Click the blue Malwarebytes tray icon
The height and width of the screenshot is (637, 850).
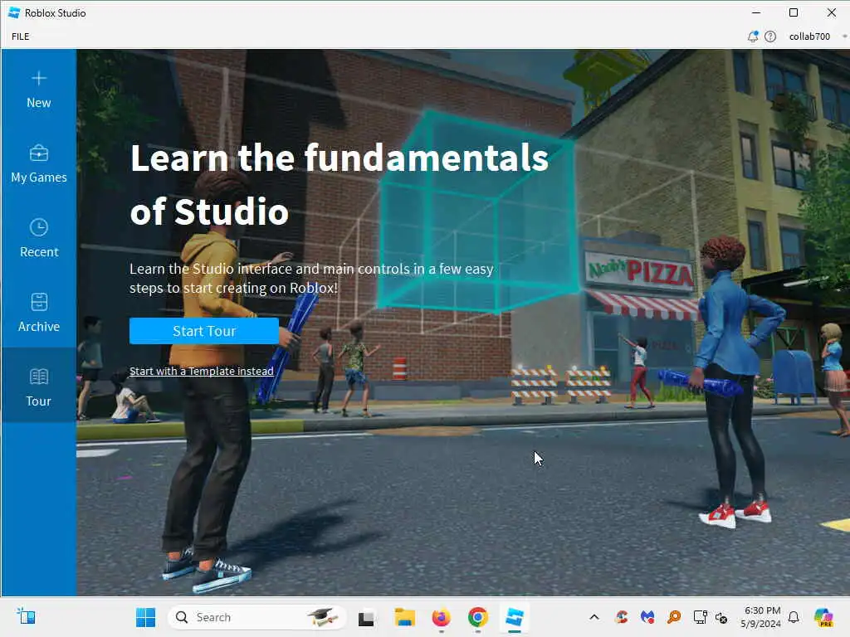647,617
